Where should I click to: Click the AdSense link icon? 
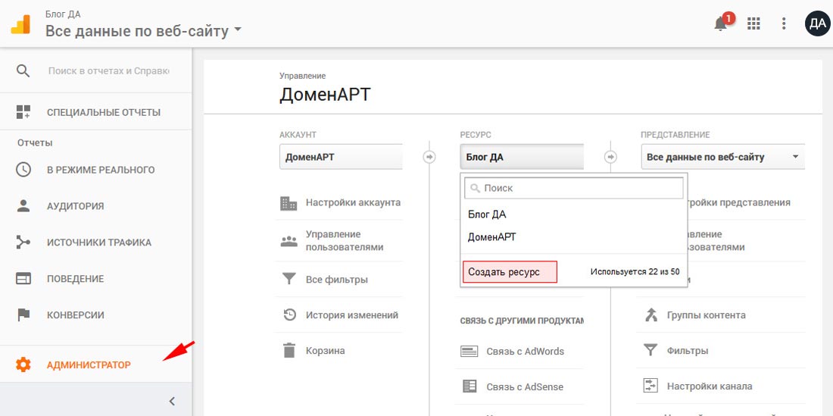[x=469, y=386]
